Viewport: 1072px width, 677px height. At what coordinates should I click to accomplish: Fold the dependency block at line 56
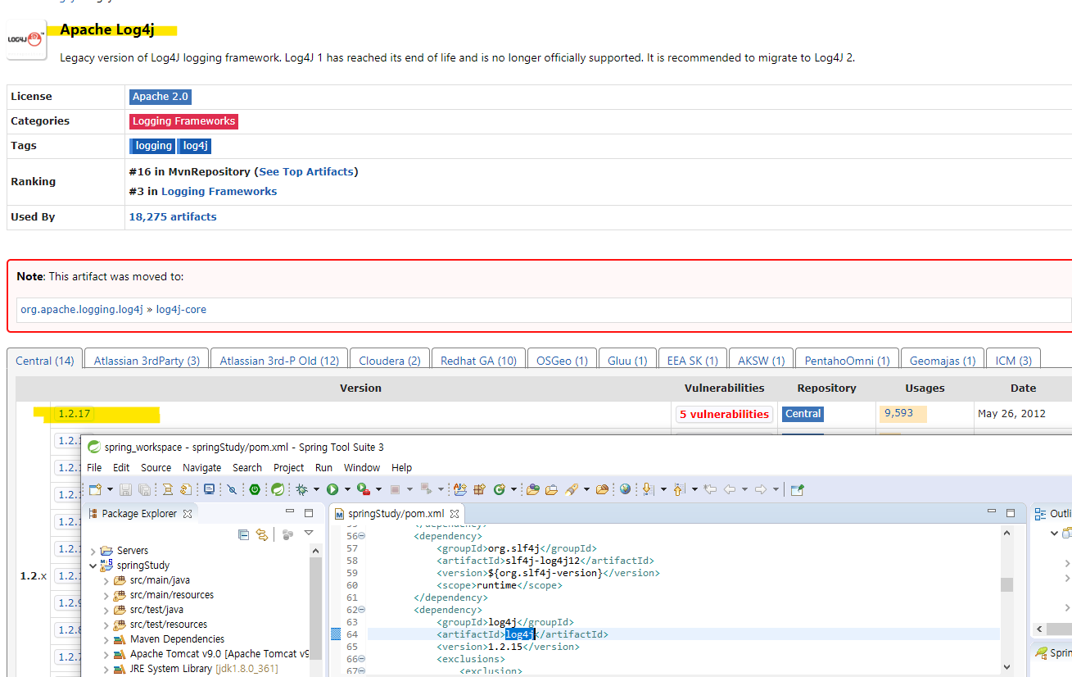[362, 536]
